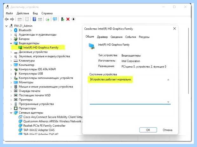Click the device icon in properties dialog
The height and width of the screenshot is (147, 197).
coord(92,46)
